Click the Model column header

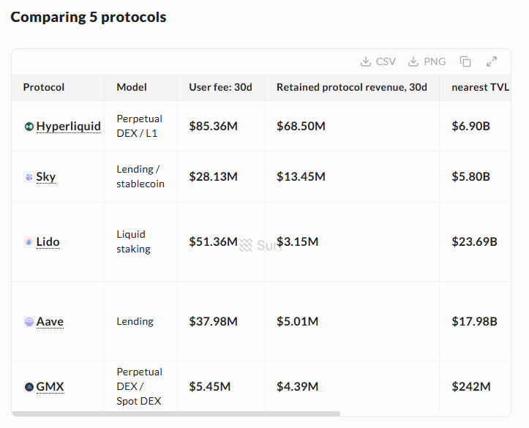(x=140, y=87)
